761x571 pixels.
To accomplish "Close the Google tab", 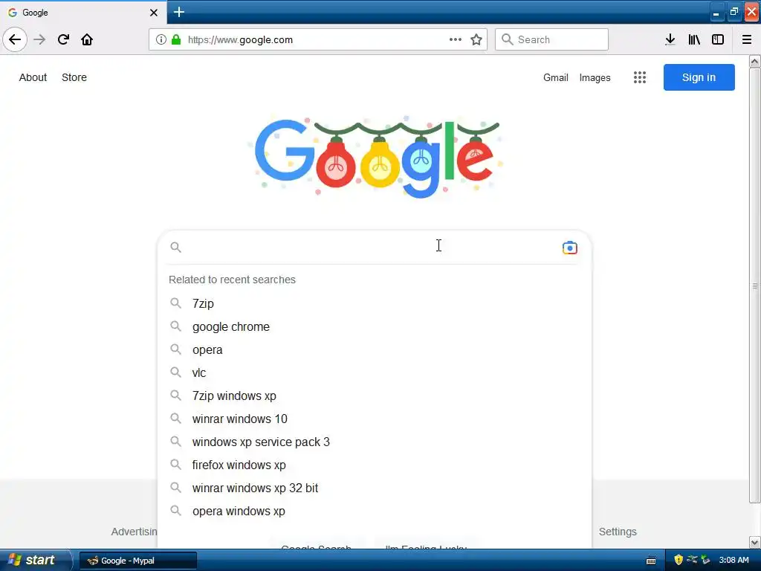I will 154,13.
